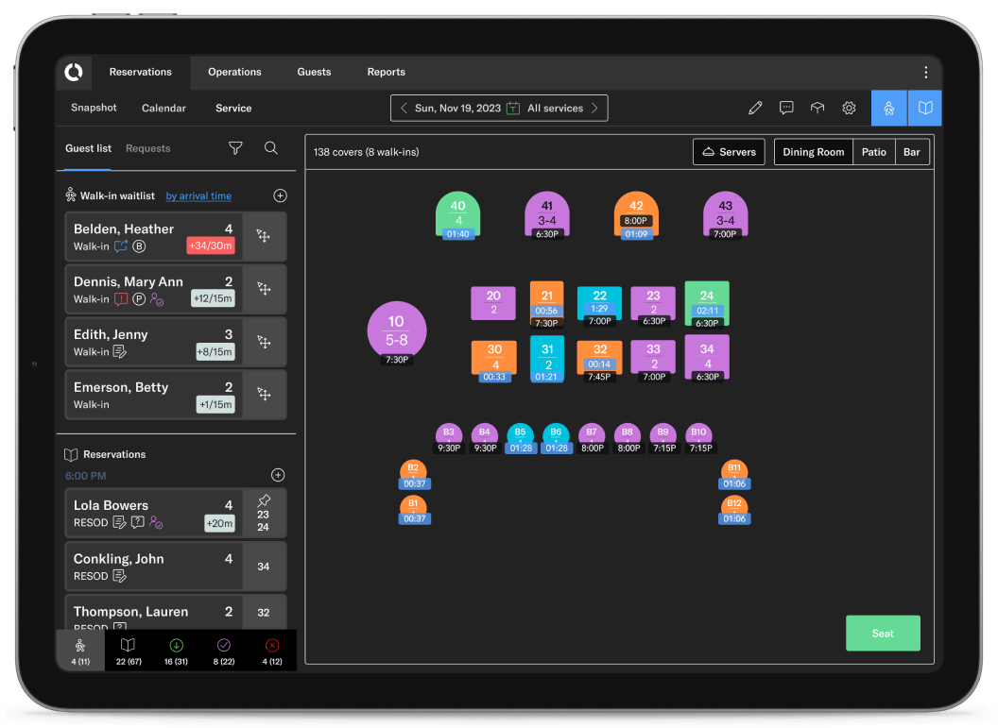Switch to Service view
Viewport: 998px width, 728px height.
[233, 108]
